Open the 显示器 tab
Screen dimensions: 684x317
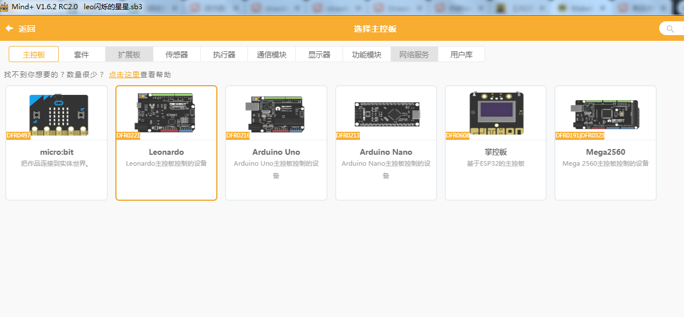pos(320,55)
